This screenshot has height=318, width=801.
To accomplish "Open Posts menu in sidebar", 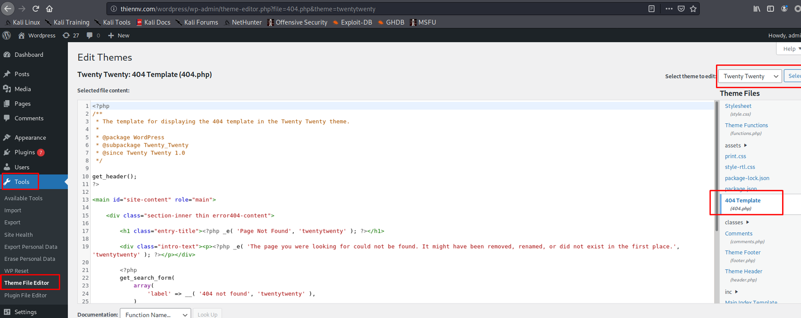I will pyautogui.click(x=34, y=74).
